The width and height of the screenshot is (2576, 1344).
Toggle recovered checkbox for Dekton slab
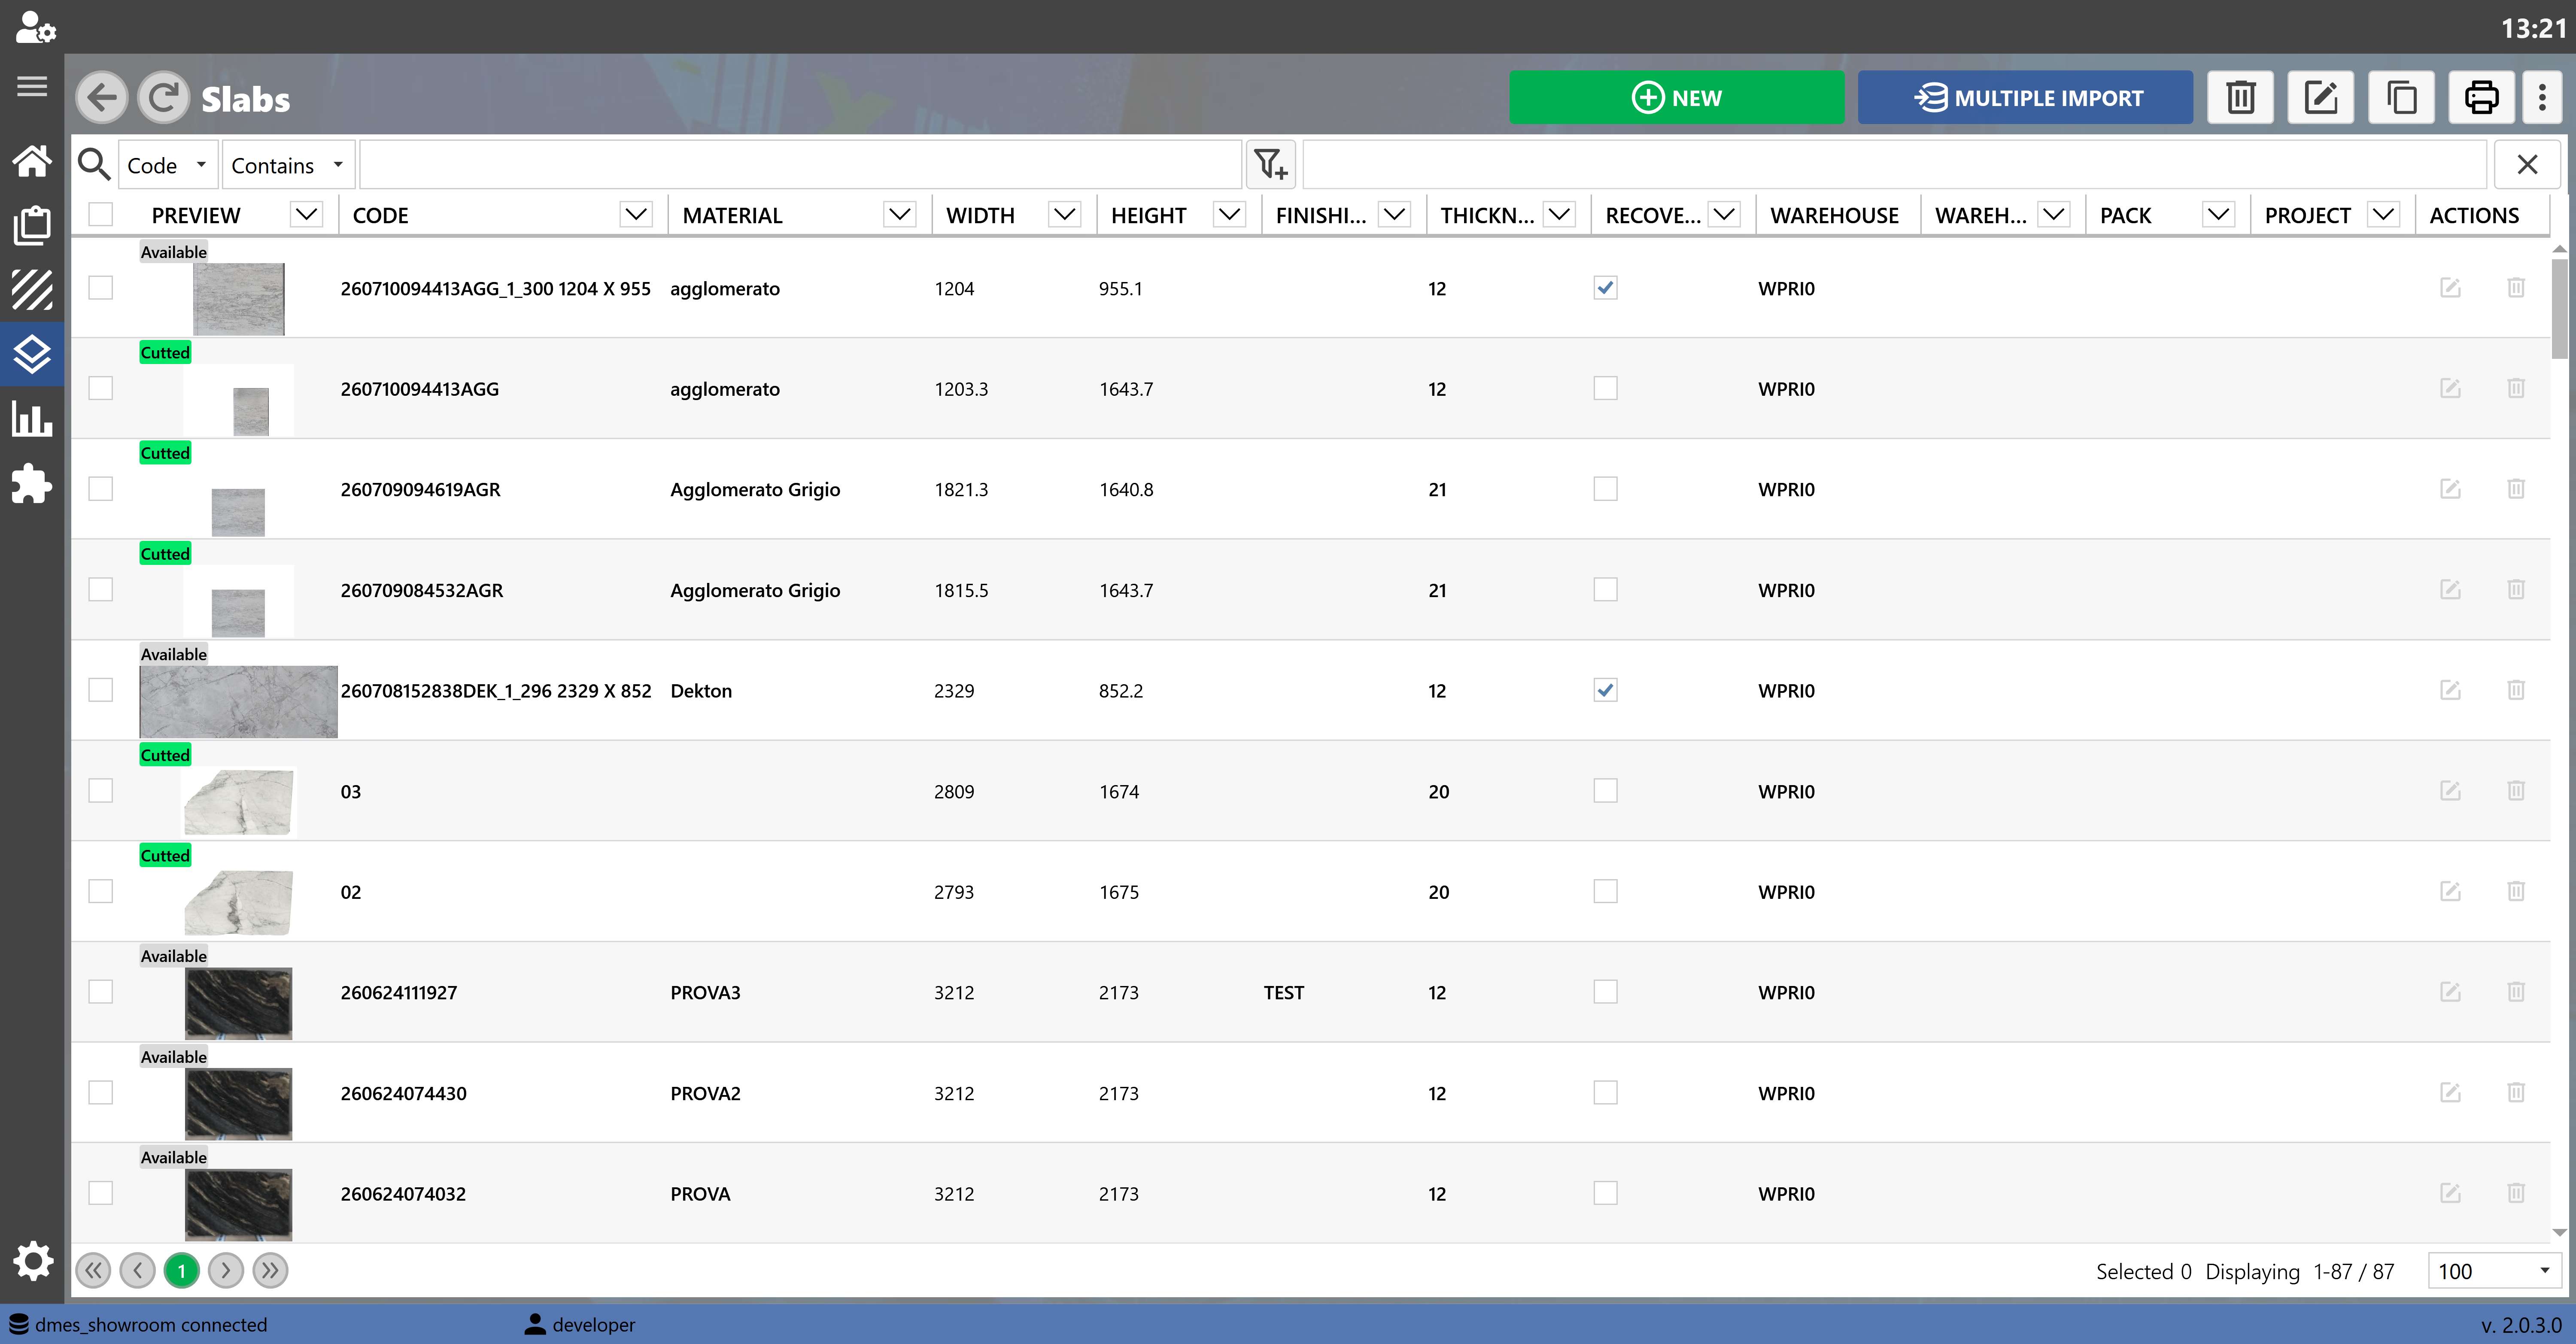point(1605,690)
